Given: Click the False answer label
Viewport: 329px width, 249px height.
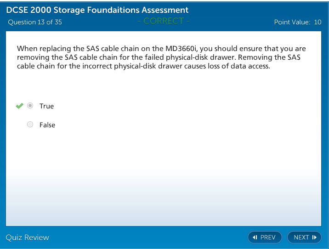Looking at the screenshot, I should 47,125.
